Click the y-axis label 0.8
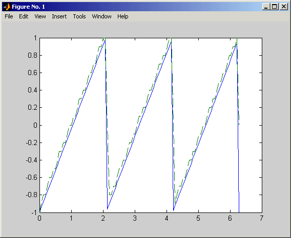Image resolution: width=291 pixels, height=238 pixels. click(x=32, y=55)
